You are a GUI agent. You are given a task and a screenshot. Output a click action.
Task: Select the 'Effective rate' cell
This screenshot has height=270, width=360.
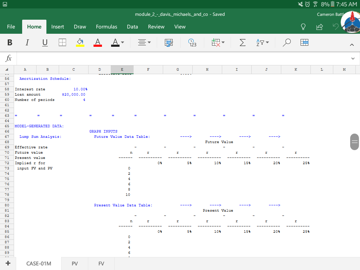(31, 147)
